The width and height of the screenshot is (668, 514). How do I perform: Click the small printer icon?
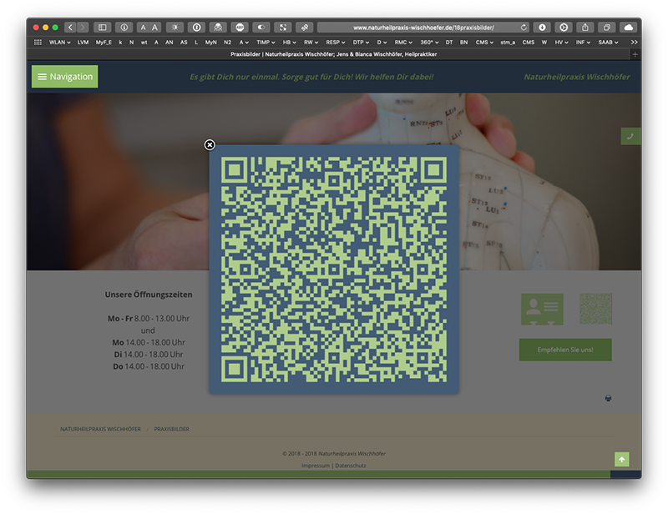pos(609,398)
